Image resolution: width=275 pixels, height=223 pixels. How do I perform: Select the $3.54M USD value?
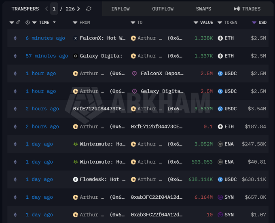coord(257,109)
